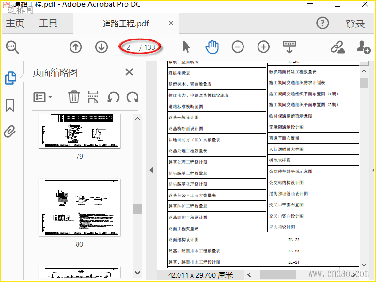Viewport: 376px width, 282px height.
Task: Switch to the 主页 tab
Action: (15, 23)
